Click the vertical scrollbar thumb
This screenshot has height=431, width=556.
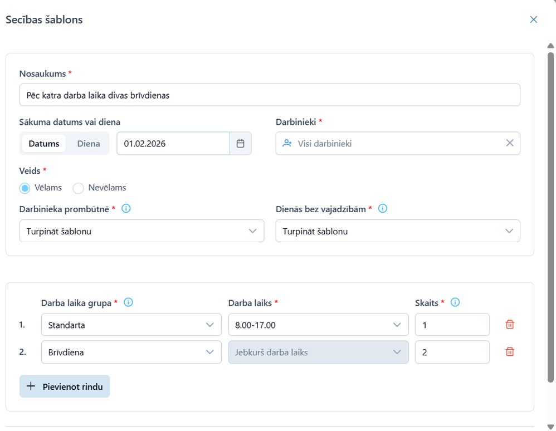tap(550, 217)
